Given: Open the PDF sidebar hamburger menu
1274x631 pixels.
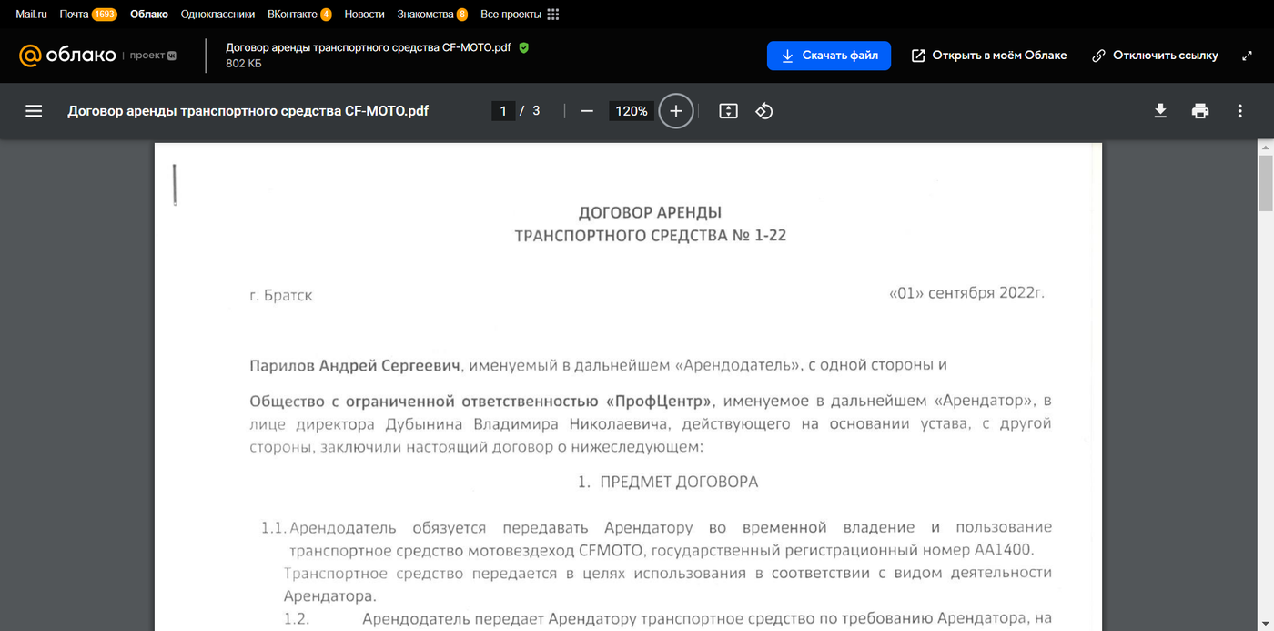Looking at the screenshot, I should tap(34, 111).
